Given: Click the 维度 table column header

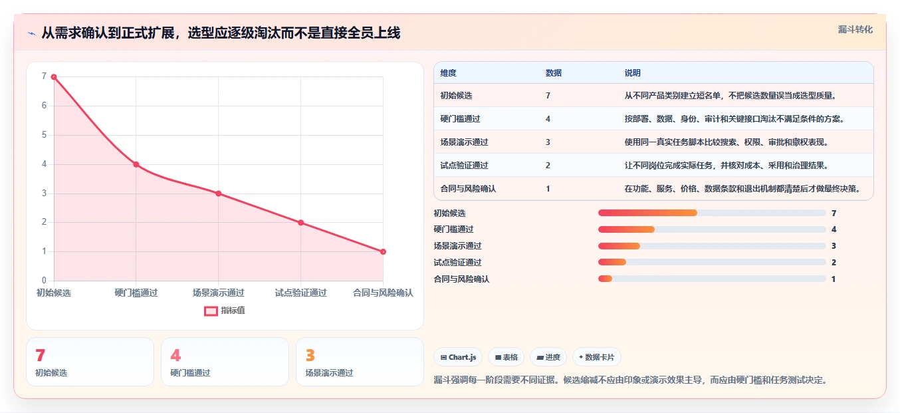Looking at the screenshot, I should click(448, 73).
